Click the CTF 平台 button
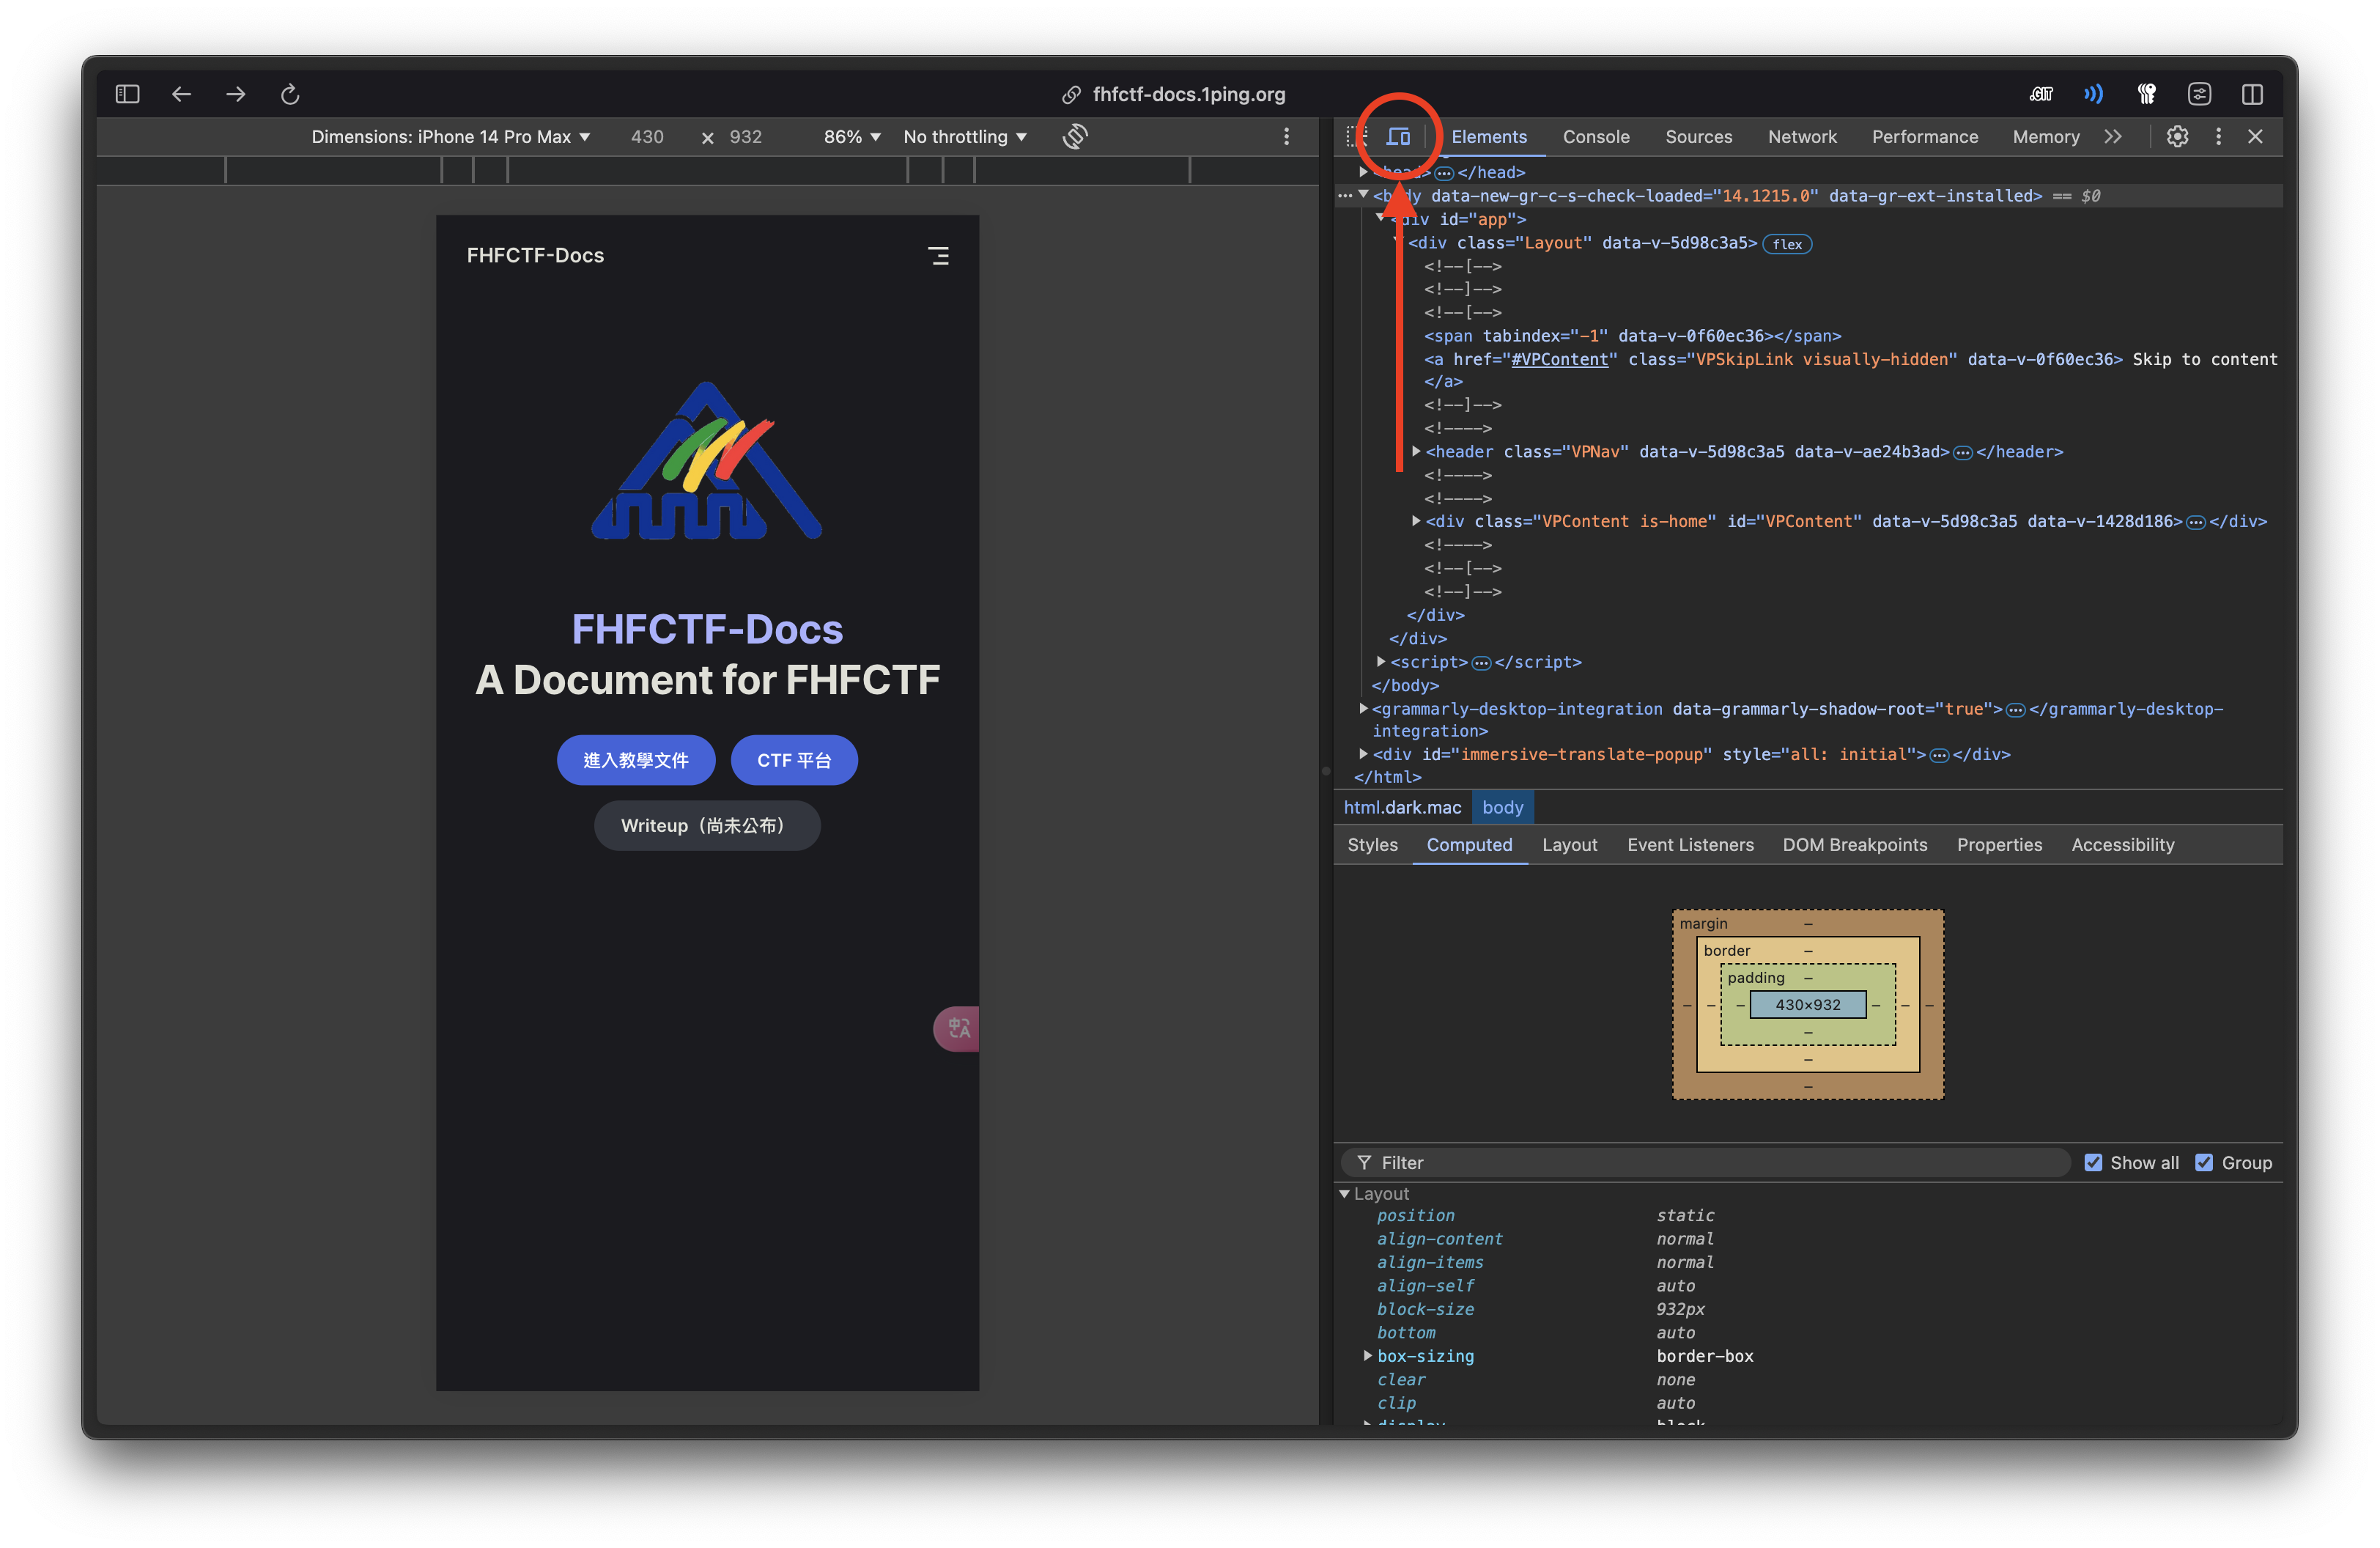This screenshot has height=1548, width=2380. [794, 761]
